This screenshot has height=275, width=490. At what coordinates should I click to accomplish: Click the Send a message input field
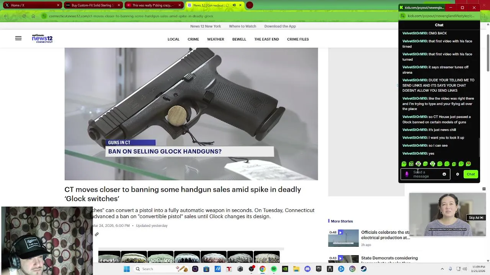[426, 174]
